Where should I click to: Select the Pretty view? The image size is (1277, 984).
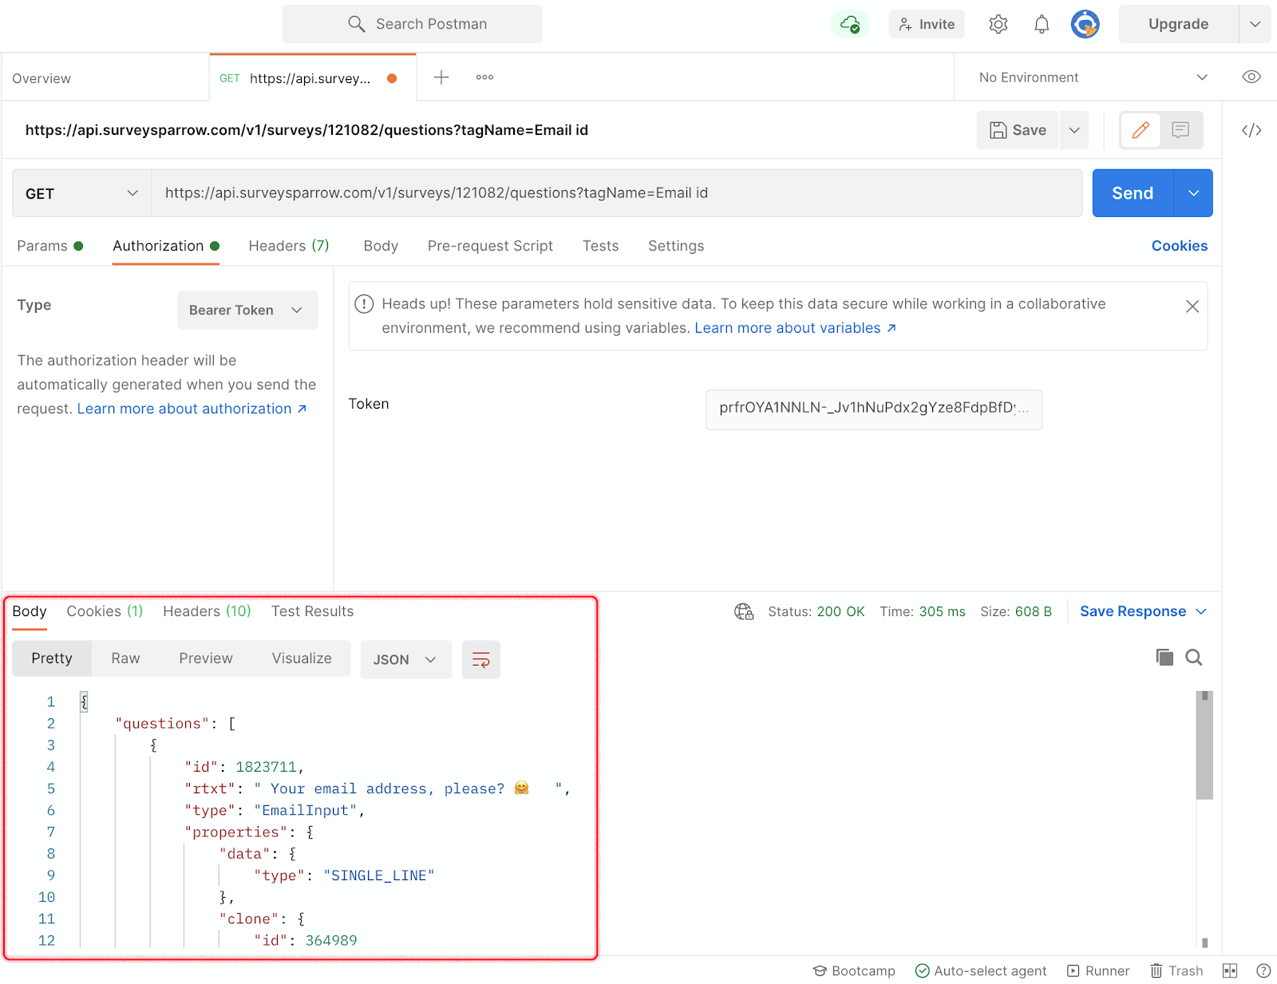point(52,658)
